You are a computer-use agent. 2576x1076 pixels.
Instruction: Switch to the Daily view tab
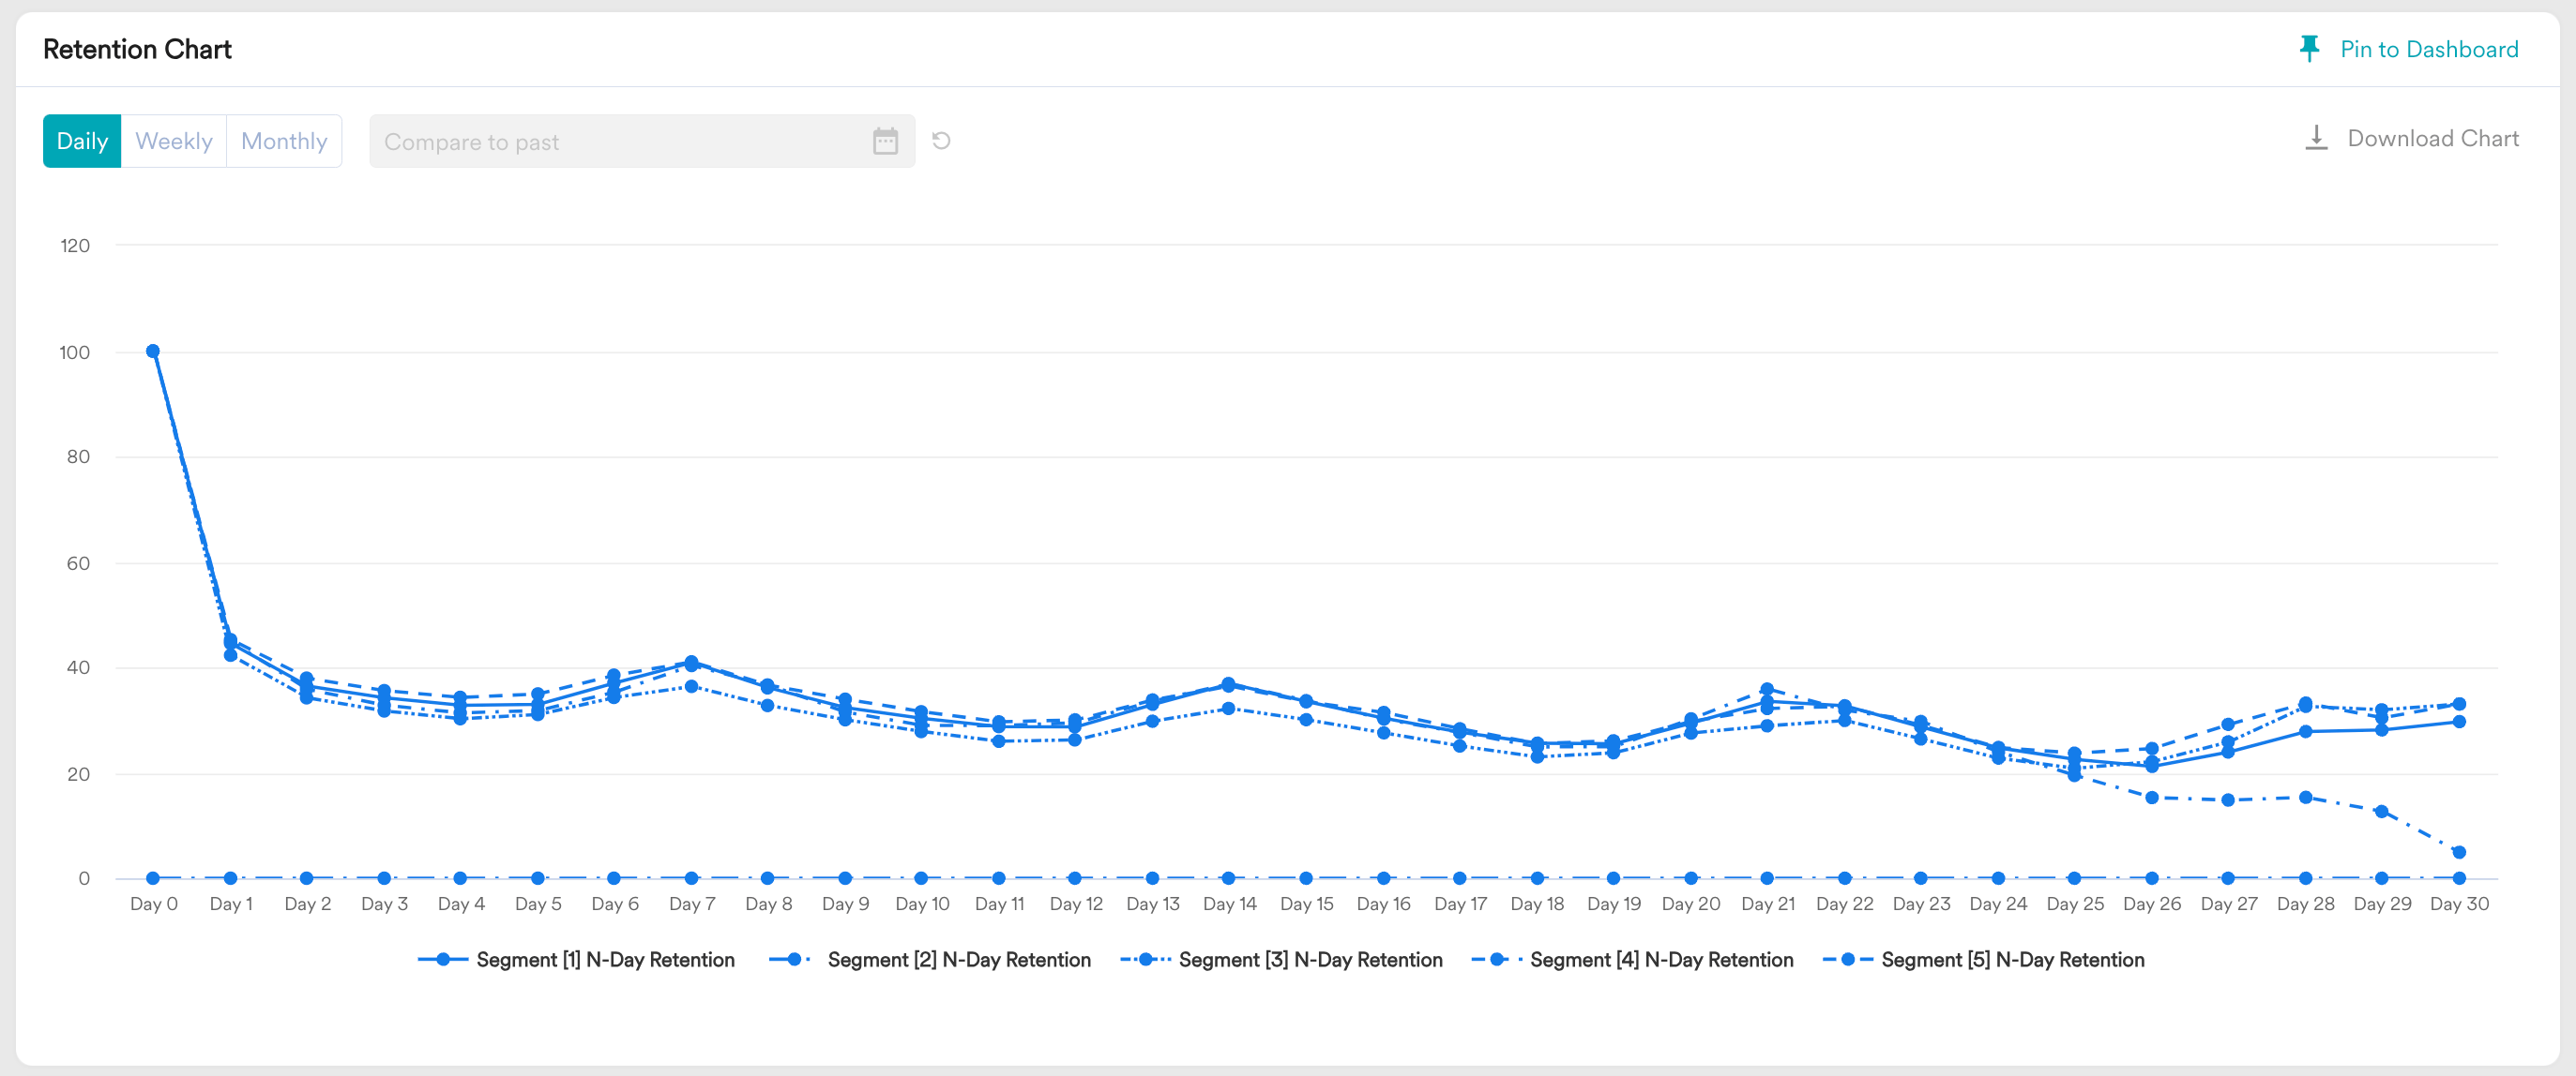pos(82,141)
